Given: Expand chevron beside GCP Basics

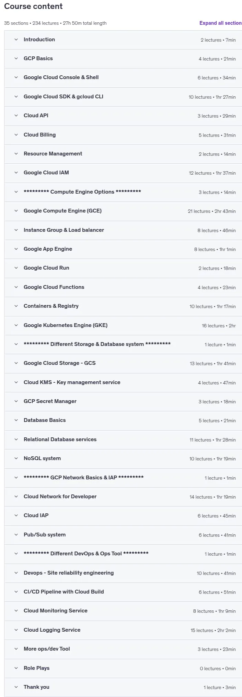Looking at the screenshot, I should tap(16, 58).
